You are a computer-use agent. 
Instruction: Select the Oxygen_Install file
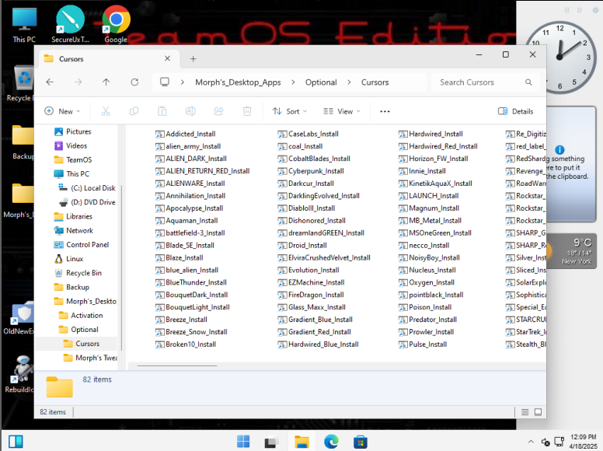coord(427,282)
